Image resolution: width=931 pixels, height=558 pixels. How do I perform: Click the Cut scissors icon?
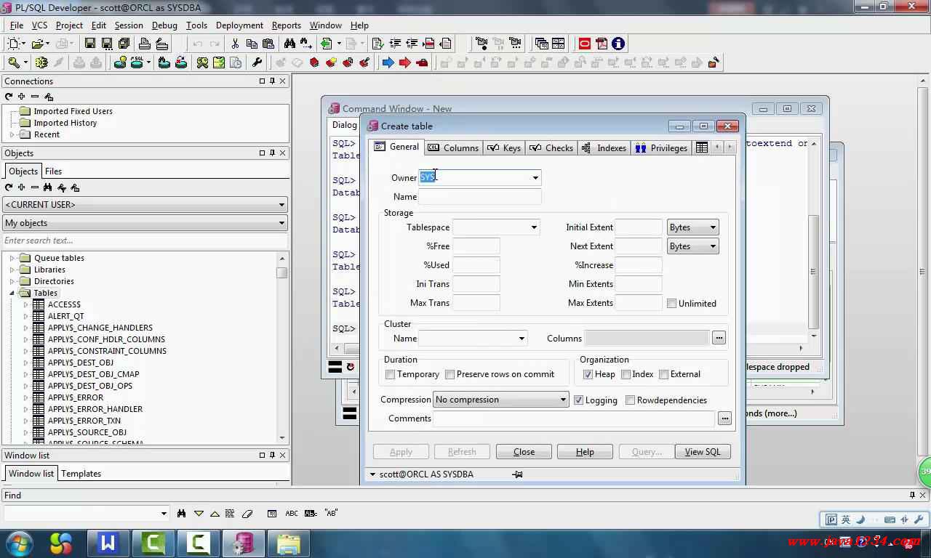click(235, 44)
